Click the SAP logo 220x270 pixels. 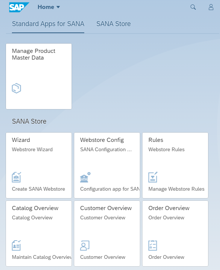coord(19,7)
